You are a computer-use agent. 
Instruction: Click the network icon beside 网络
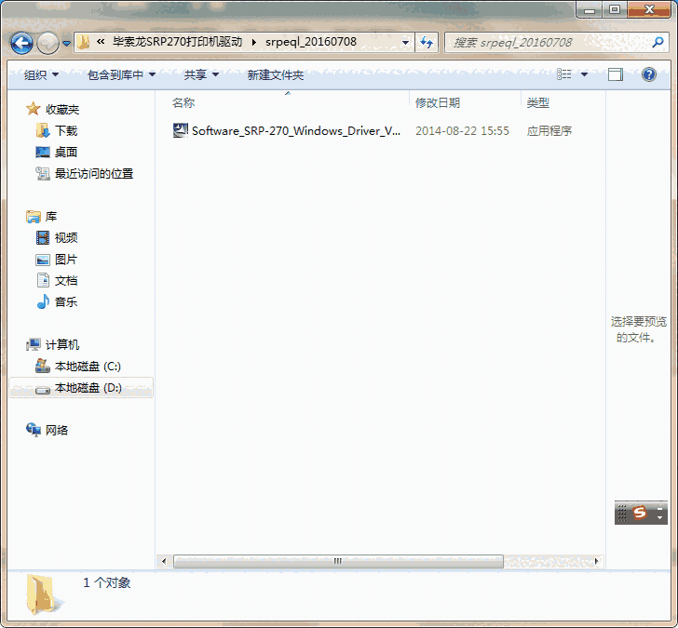tap(34, 429)
